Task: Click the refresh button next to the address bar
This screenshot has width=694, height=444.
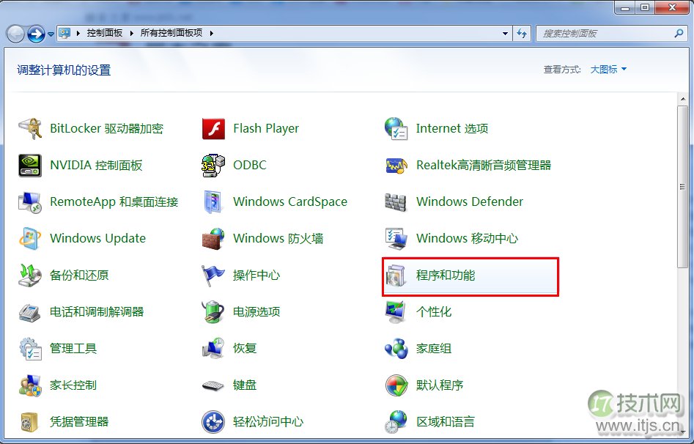Action: (521, 32)
